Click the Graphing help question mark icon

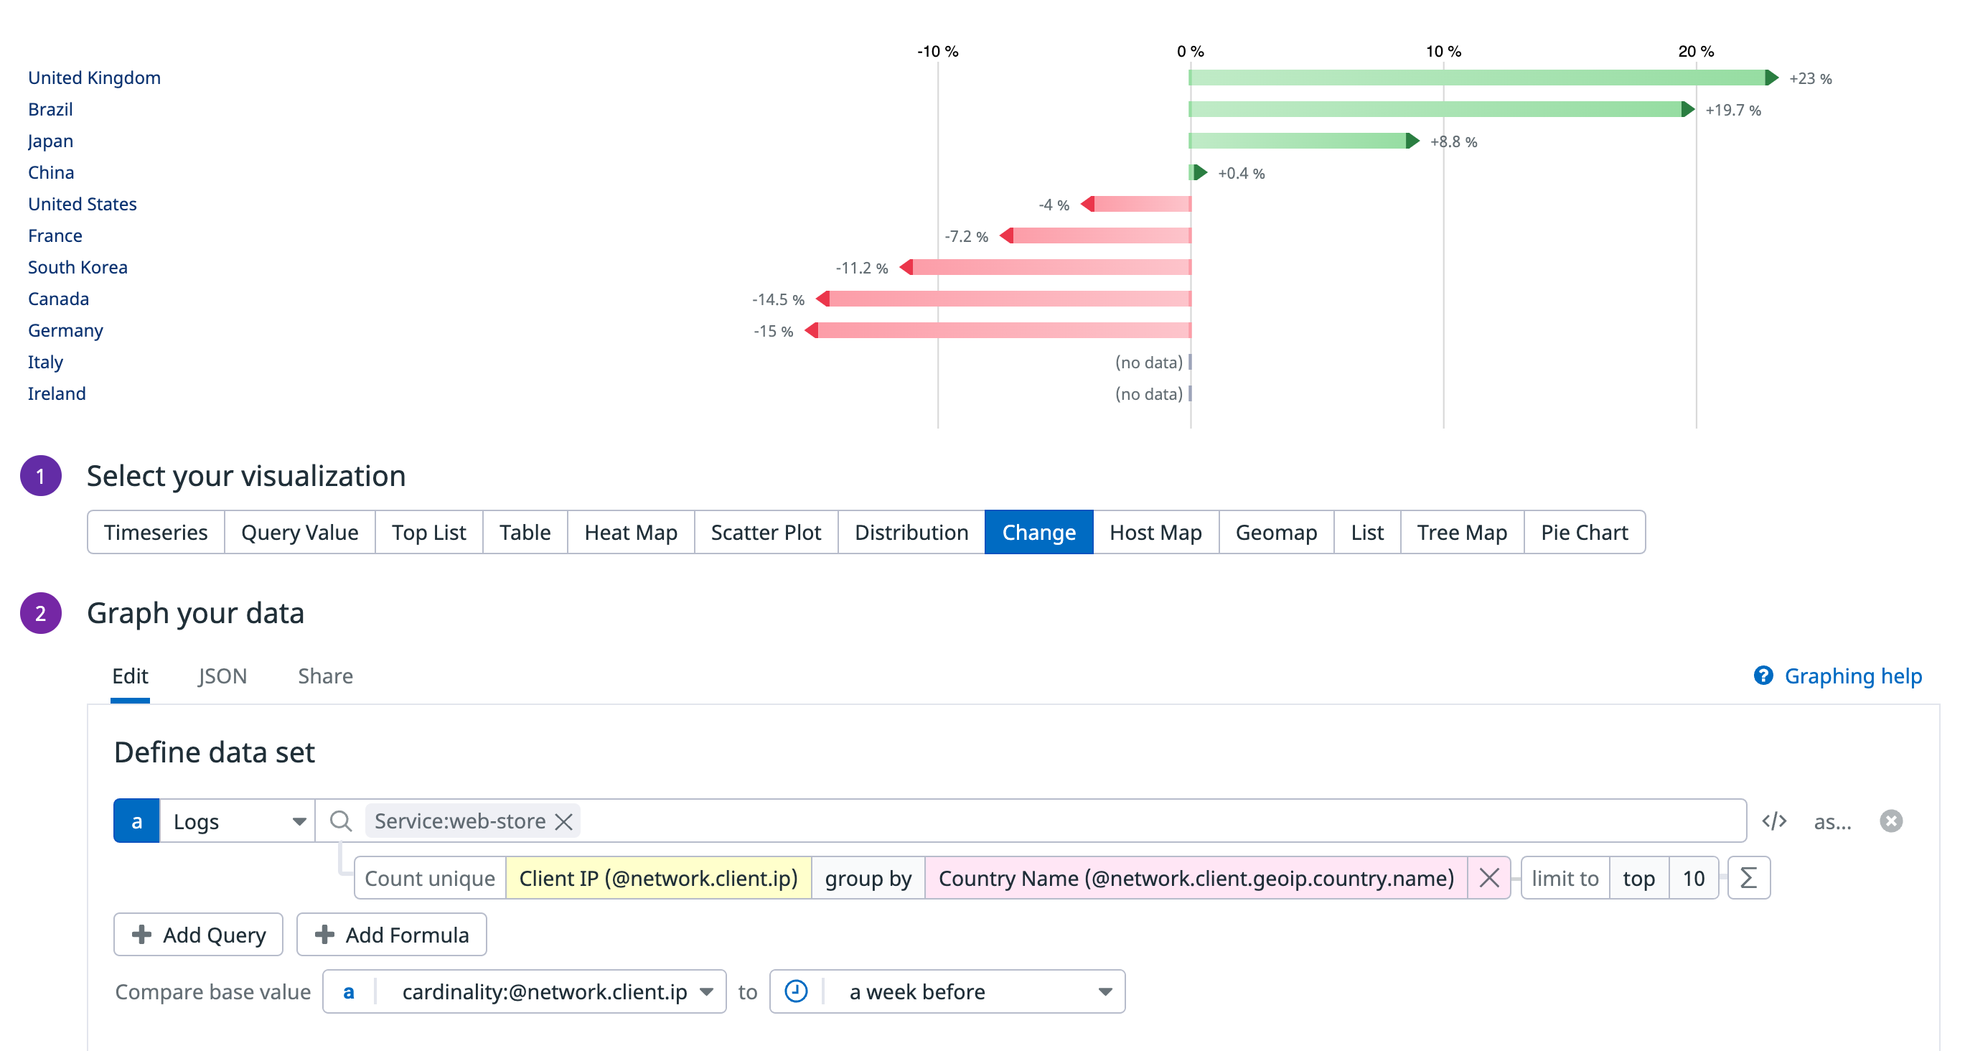click(x=1763, y=675)
